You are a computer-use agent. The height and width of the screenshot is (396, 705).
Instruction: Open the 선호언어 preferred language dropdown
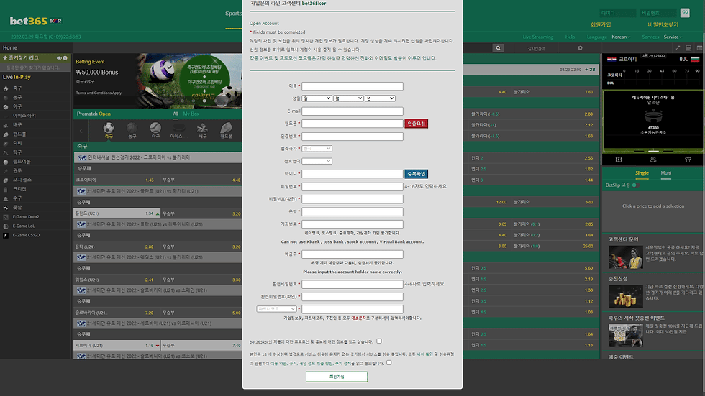click(x=317, y=161)
